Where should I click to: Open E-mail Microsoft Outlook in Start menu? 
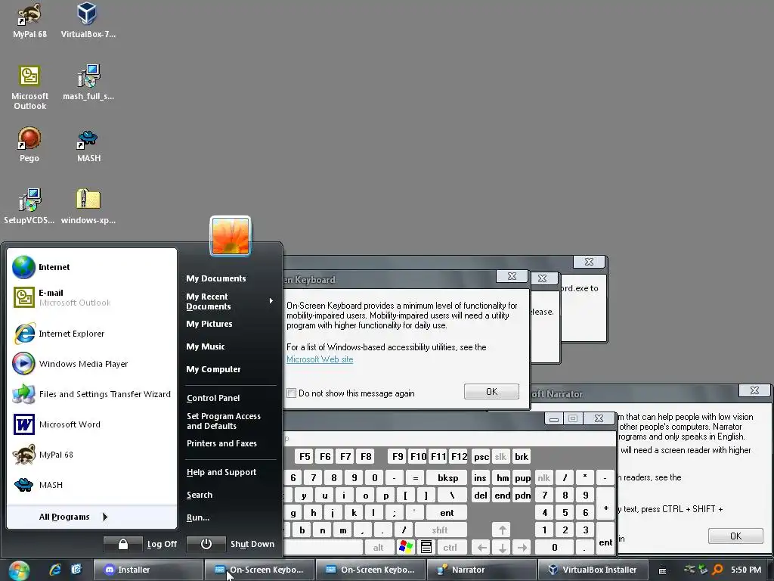[x=91, y=297]
